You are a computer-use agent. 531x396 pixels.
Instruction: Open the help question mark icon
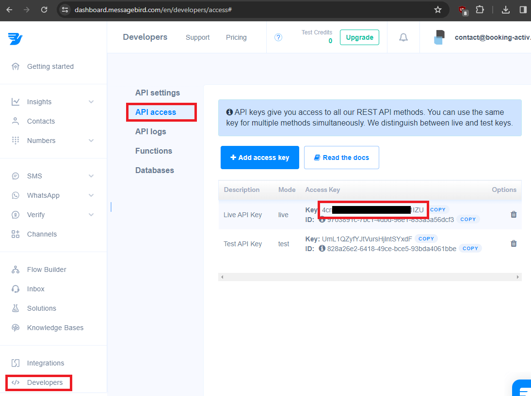[x=278, y=37]
